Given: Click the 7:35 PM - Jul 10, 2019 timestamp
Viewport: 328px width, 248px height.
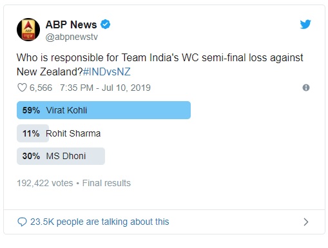Looking at the screenshot, I should tap(105, 88).
